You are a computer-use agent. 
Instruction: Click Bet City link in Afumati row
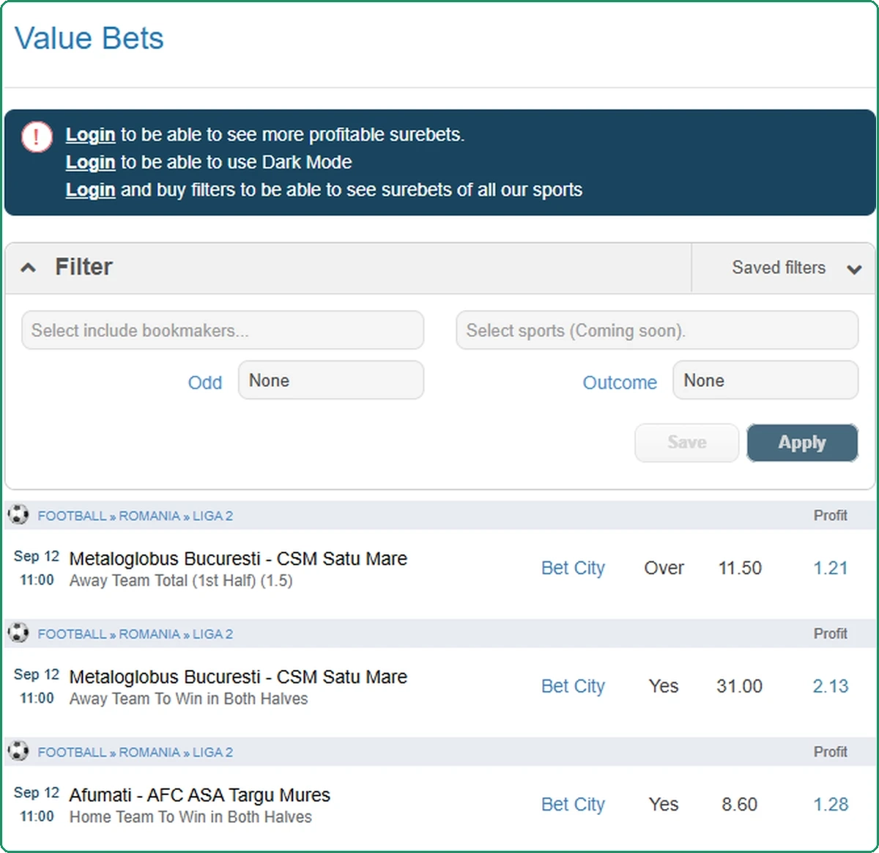tap(573, 804)
